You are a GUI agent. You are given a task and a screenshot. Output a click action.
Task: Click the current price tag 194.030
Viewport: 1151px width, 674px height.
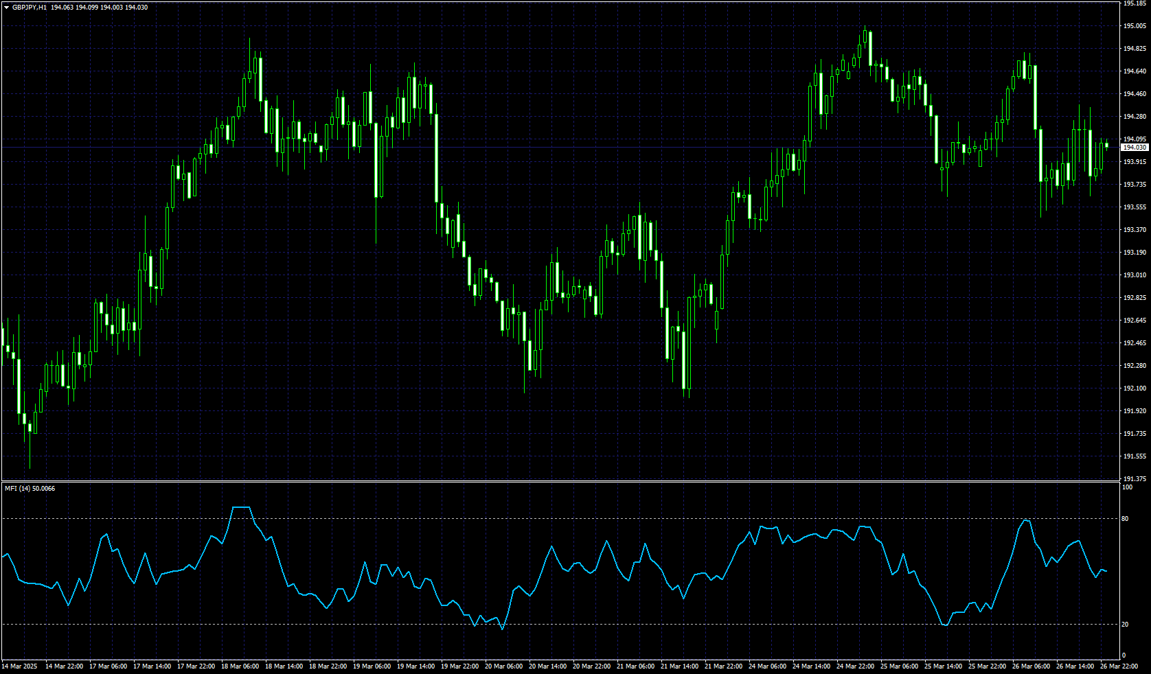point(1134,148)
